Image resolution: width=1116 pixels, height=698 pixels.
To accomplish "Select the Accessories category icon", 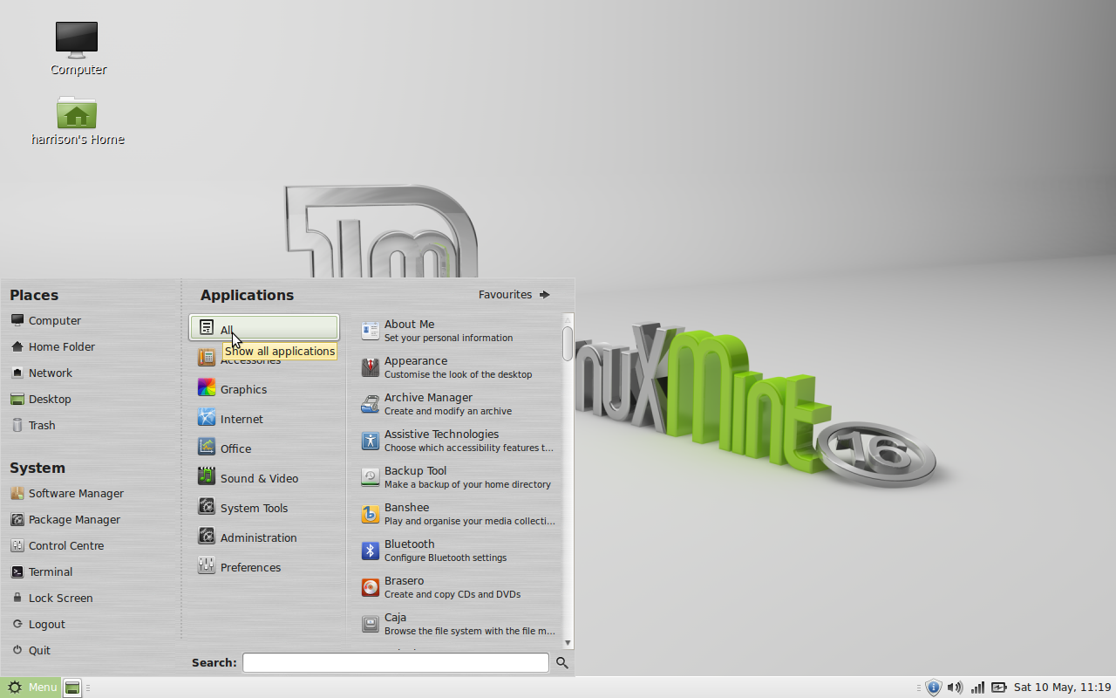I will pyautogui.click(x=207, y=357).
